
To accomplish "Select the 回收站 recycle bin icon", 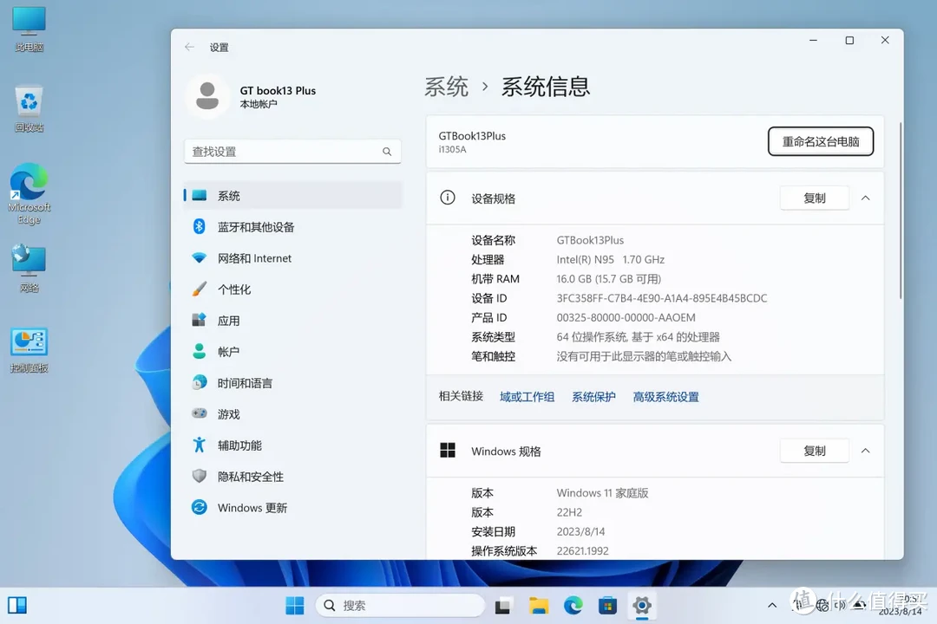I will [x=29, y=108].
